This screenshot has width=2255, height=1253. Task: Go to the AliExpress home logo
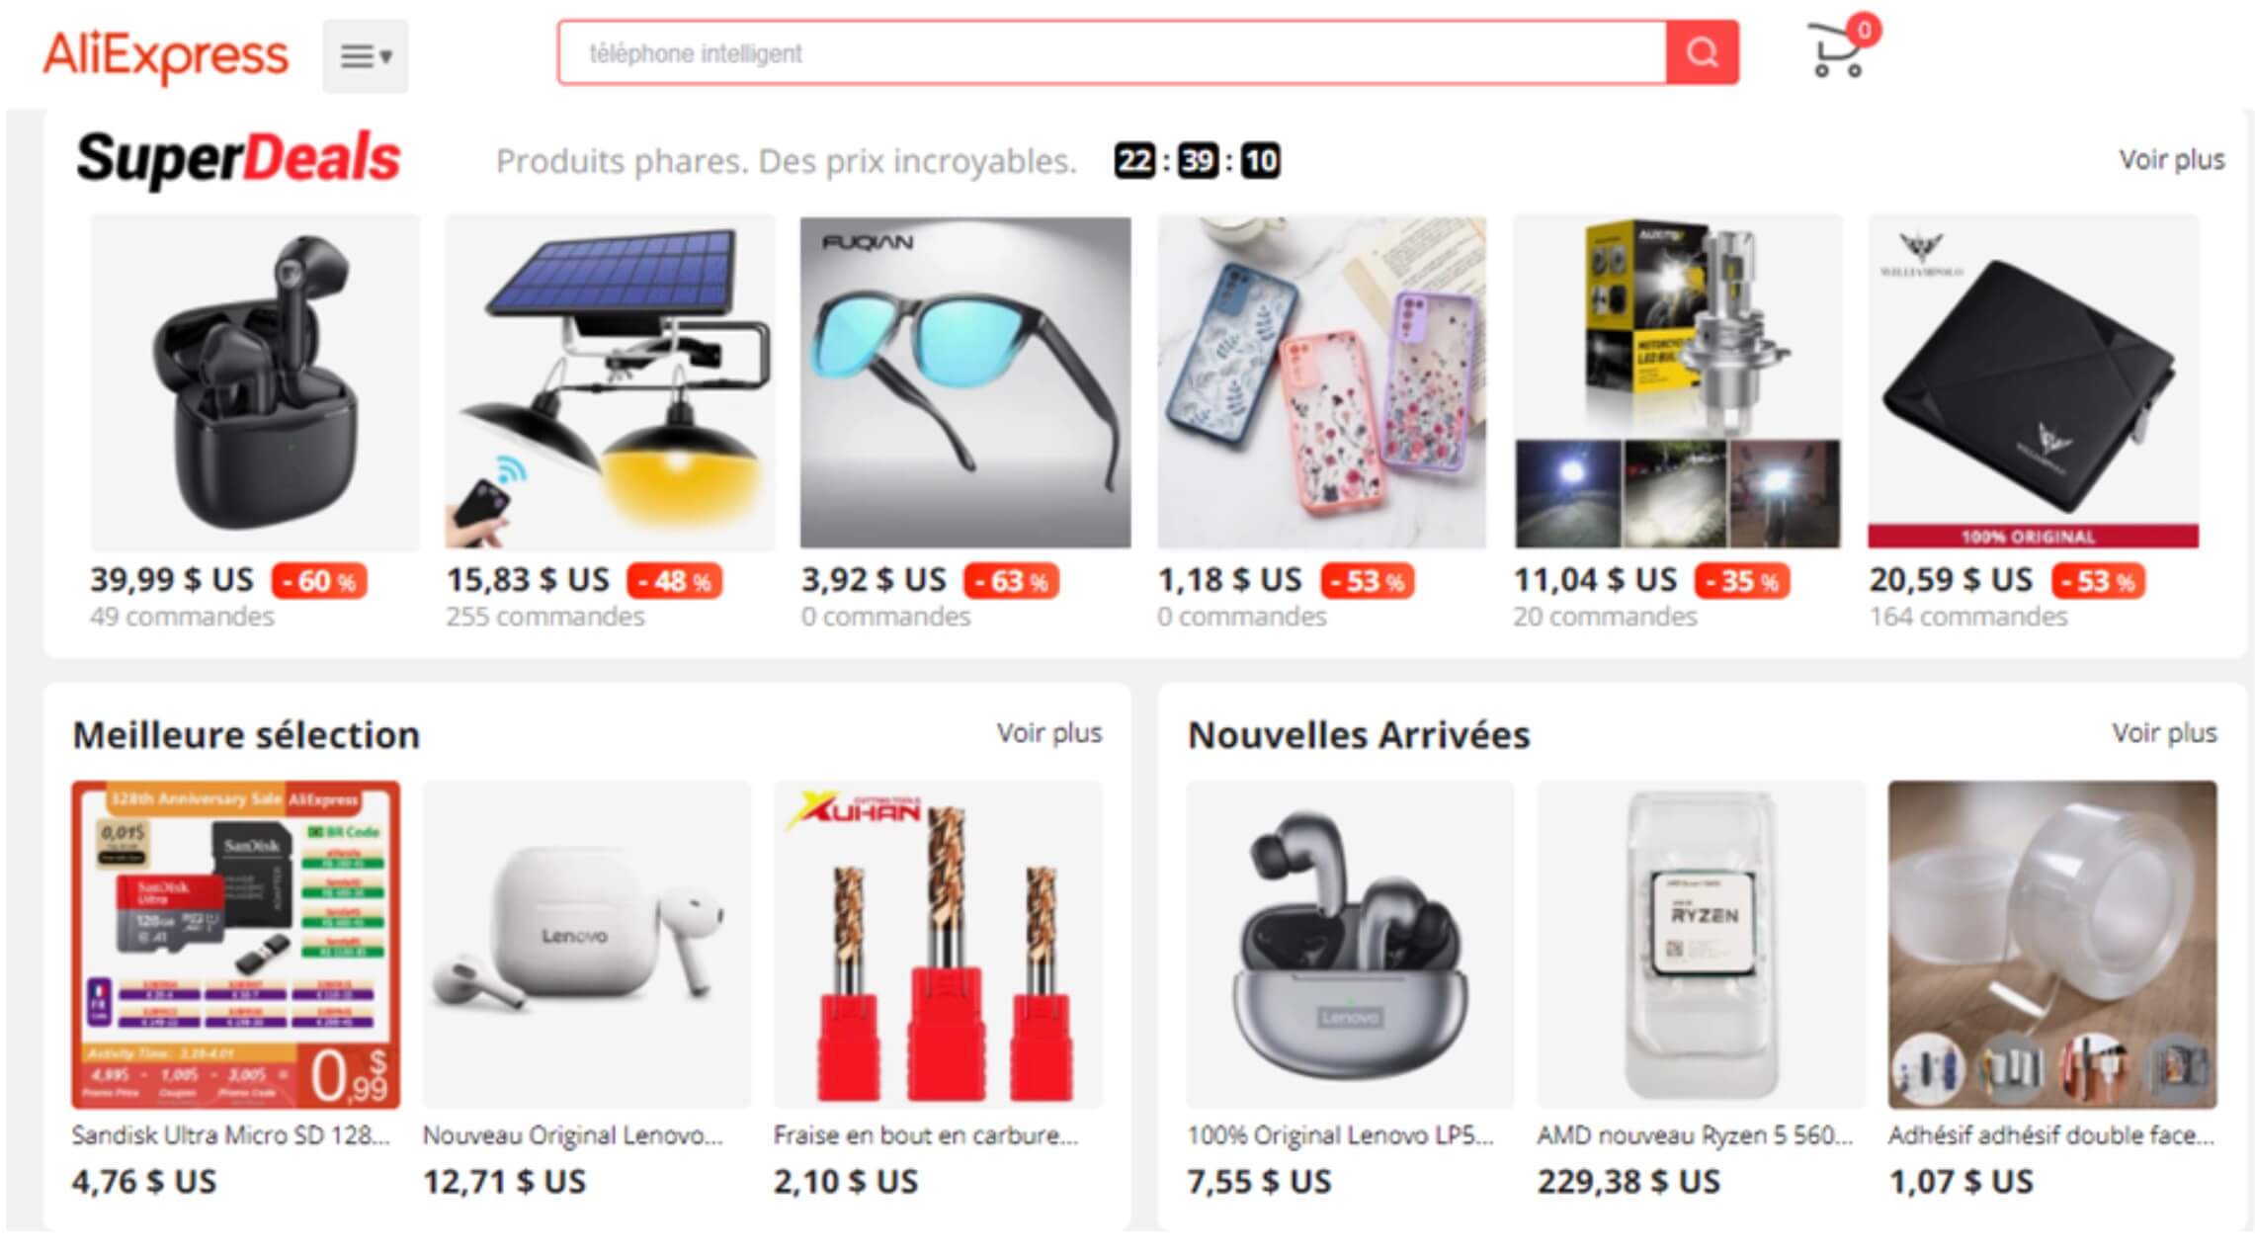(166, 55)
